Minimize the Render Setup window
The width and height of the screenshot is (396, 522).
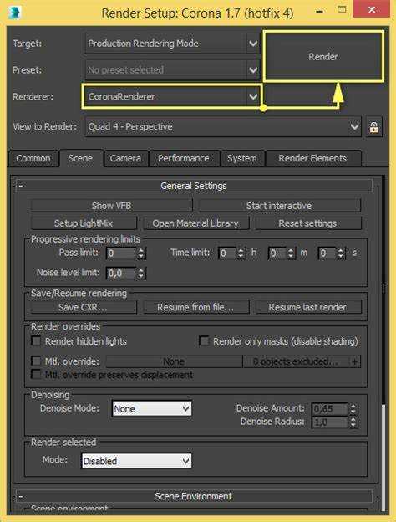(x=319, y=12)
